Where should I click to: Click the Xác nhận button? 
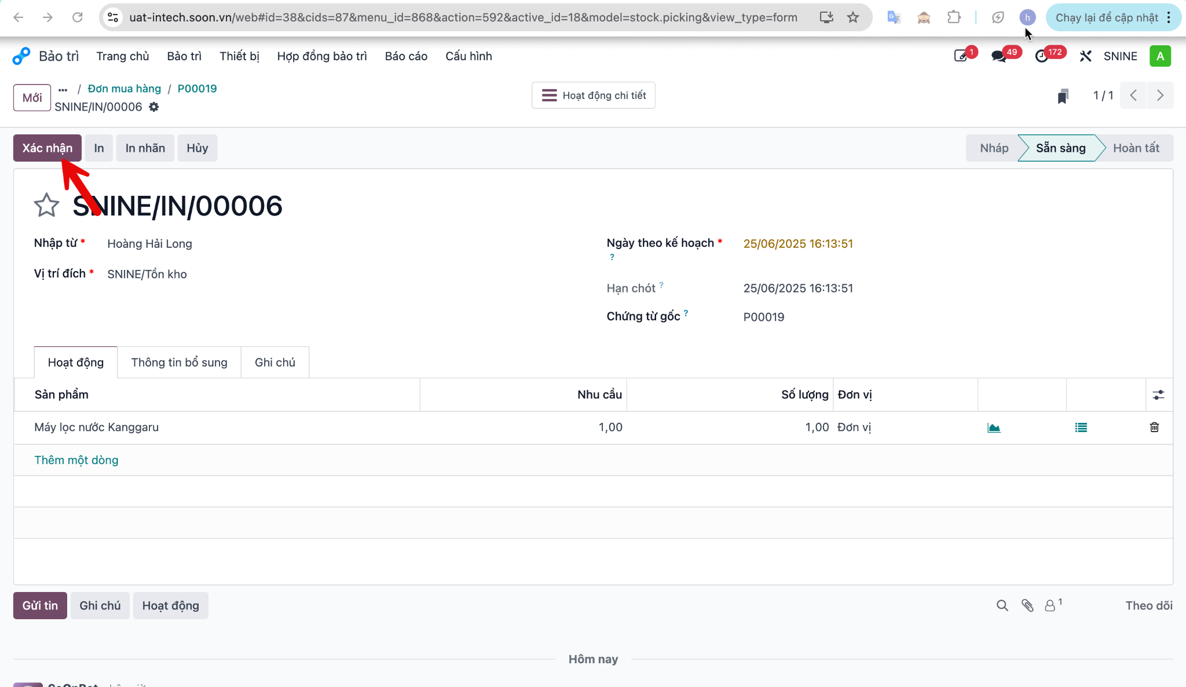click(47, 148)
